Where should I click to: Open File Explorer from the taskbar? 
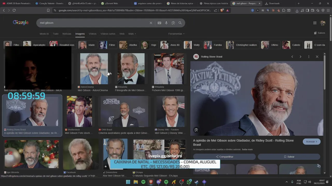[x=136, y=182]
